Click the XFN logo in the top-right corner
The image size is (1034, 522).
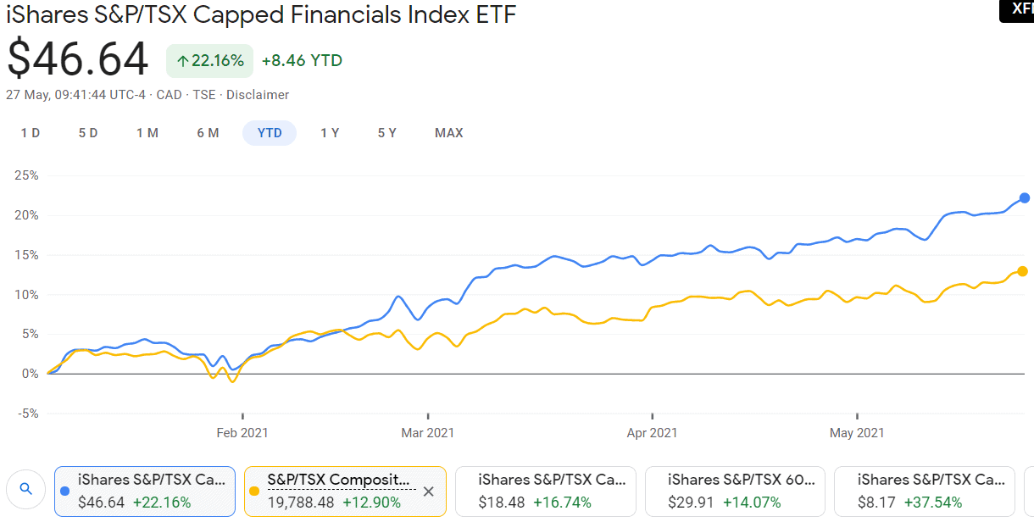[1016, 10]
